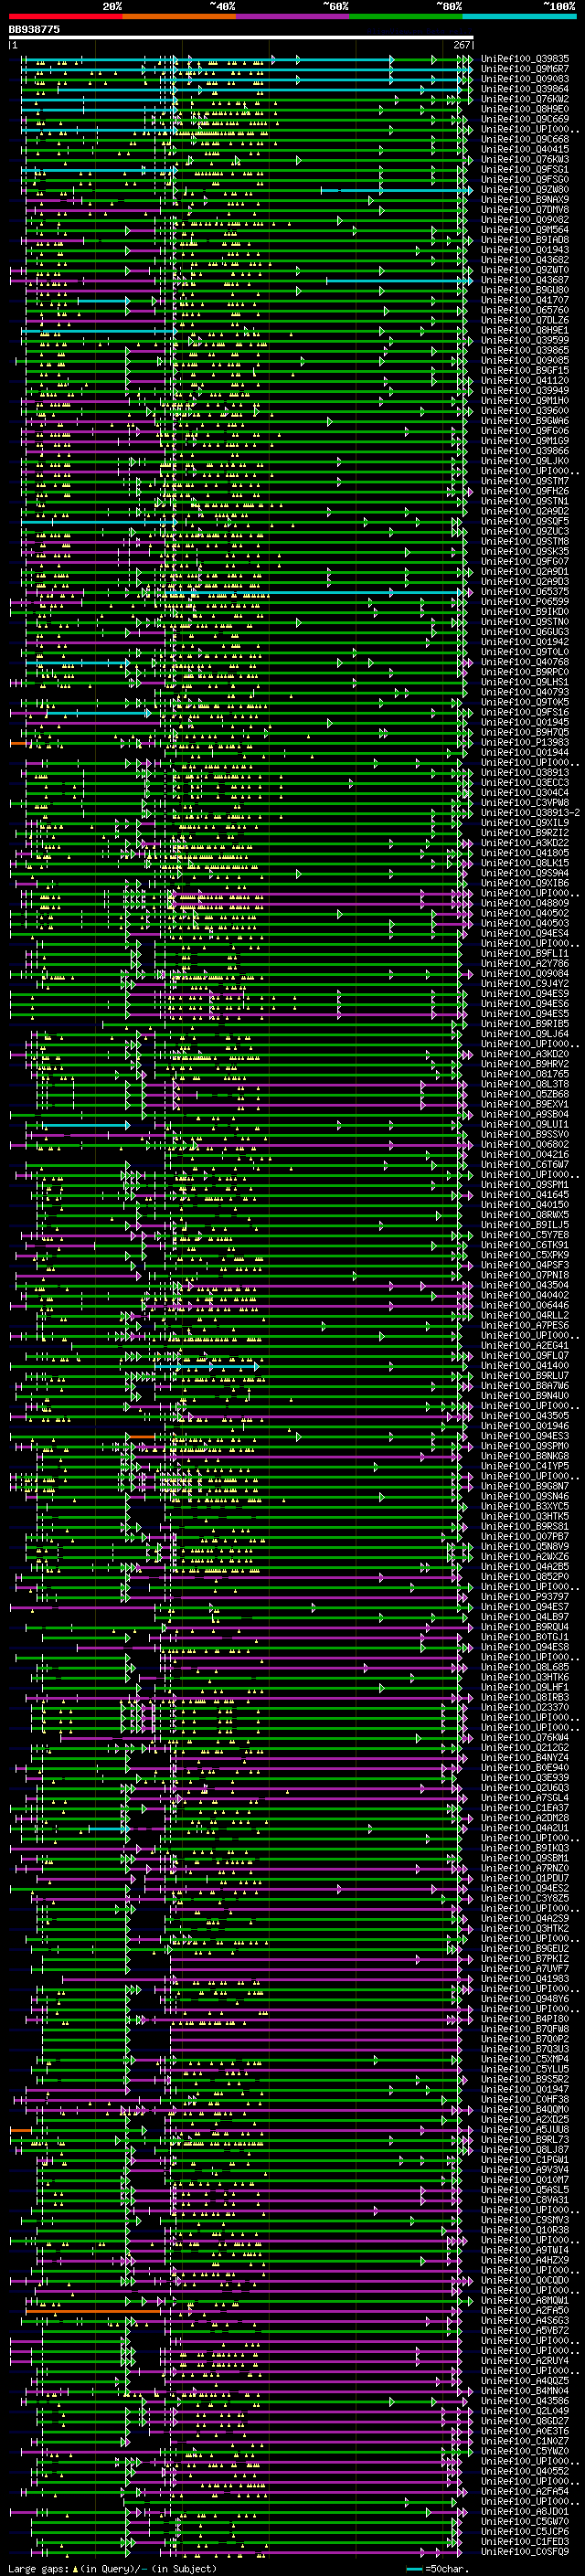Select hit UniRef100_Q9ZWT0

coord(525,270)
